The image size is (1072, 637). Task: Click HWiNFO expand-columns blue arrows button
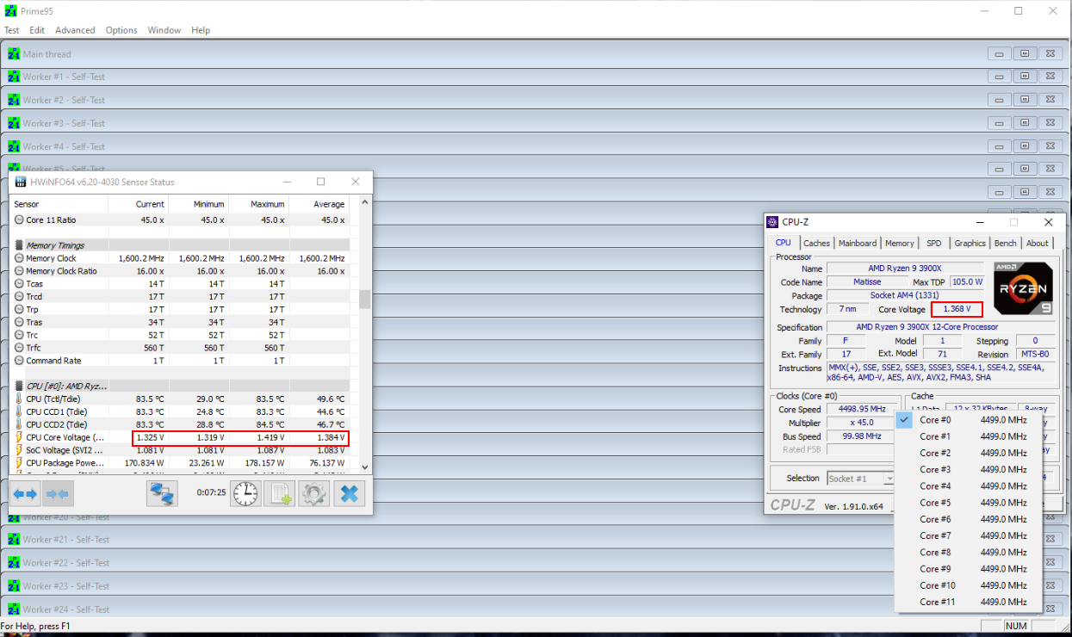coord(25,493)
